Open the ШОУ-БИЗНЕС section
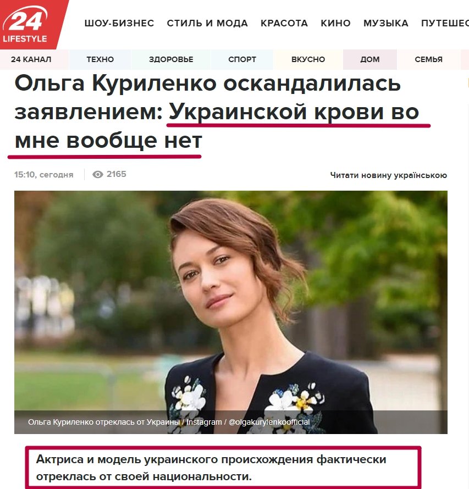469x489 pixels. point(119,24)
